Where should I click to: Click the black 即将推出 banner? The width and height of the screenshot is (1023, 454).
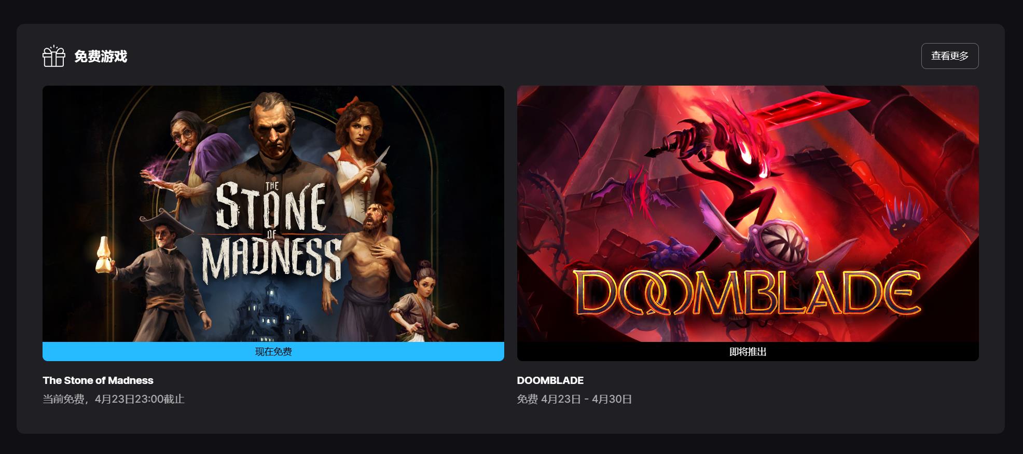pyautogui.click(x=748, y=351)
